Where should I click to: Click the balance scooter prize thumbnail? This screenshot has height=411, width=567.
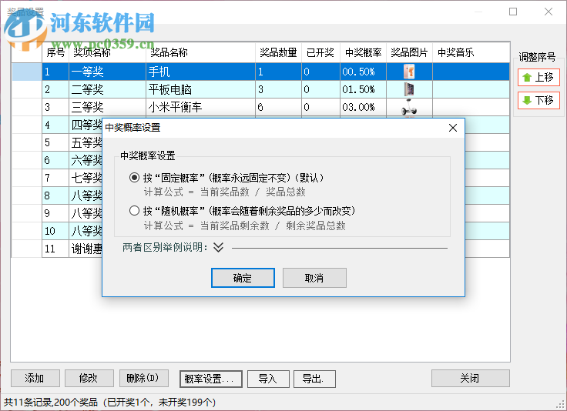click(x=409, y=107)
